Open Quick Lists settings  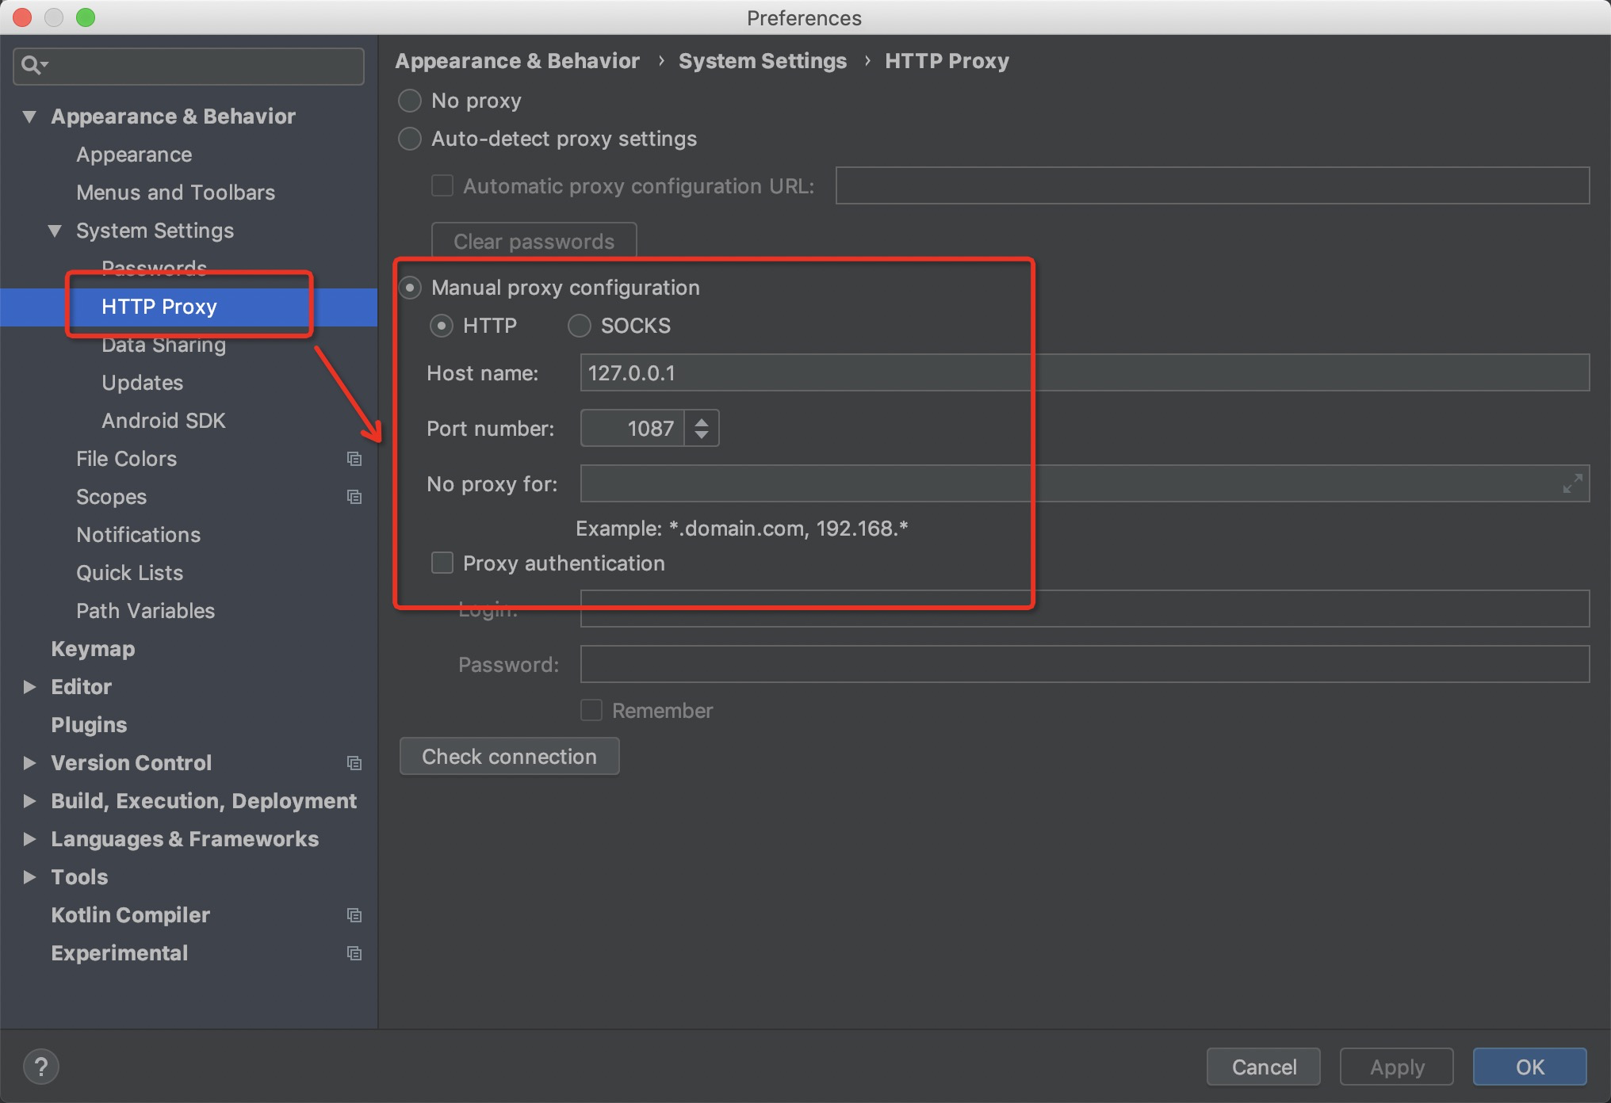click(129, 573)
